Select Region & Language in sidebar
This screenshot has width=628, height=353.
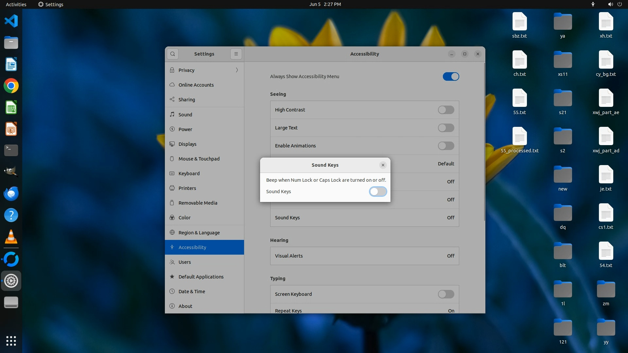(199, 233)
